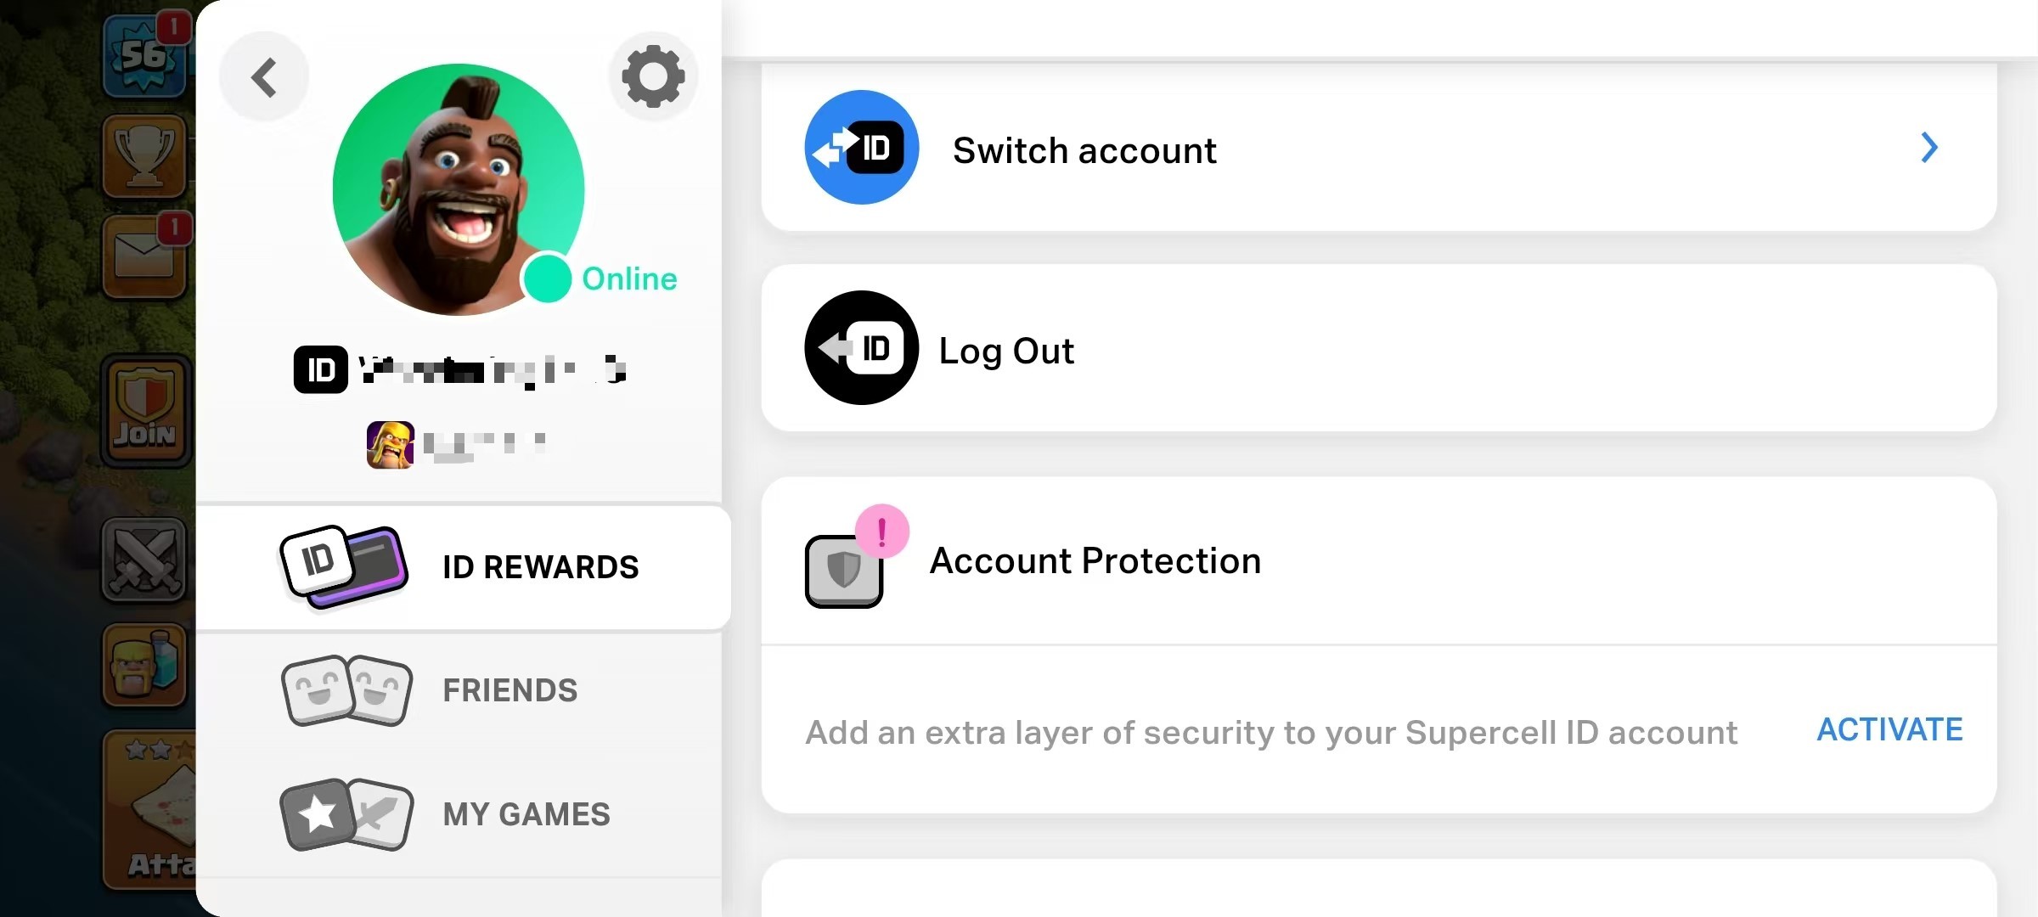Open the barbarian army icon
Image resolution: width=2038 pixels, height=917 pixels.
pos(144,664)
